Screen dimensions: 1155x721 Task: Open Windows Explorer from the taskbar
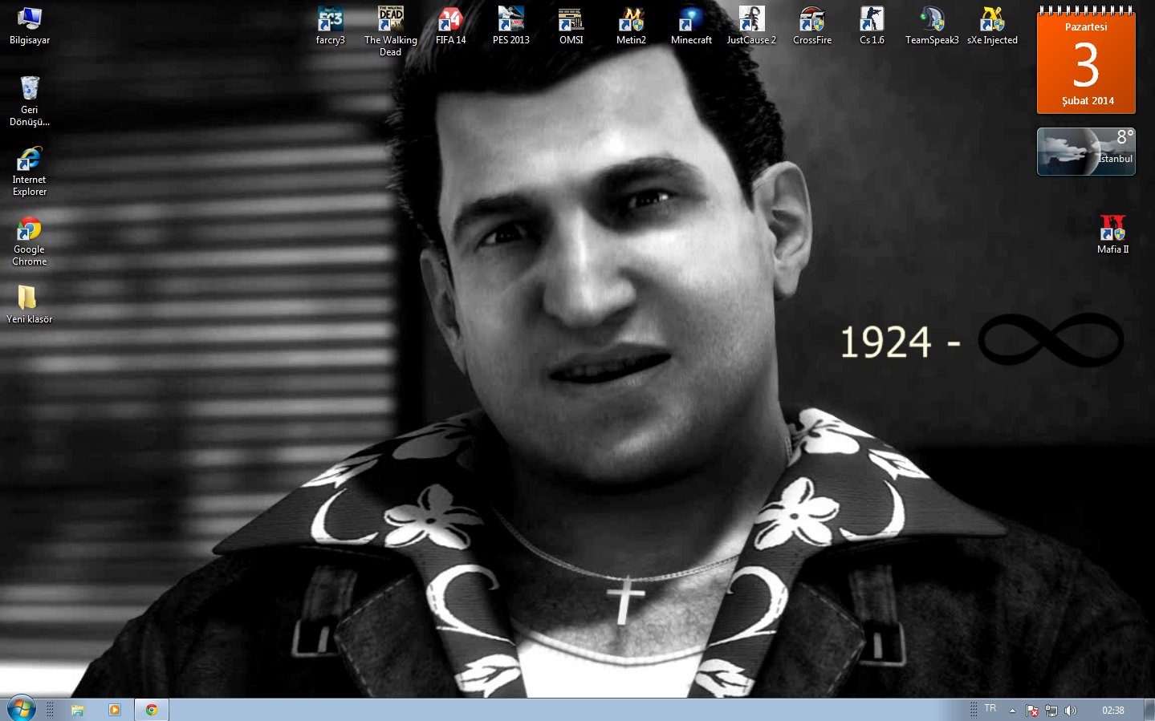(78, 710)
